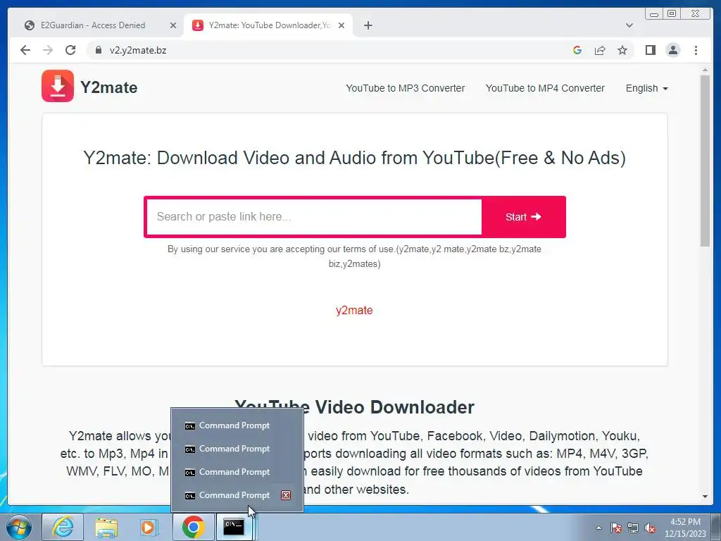Open the Chrome profile avatar

(673, 50)
